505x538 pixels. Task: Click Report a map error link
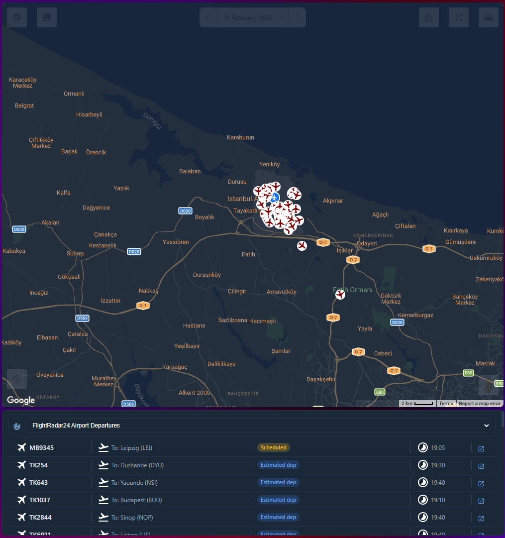click(x=479, y=404)
